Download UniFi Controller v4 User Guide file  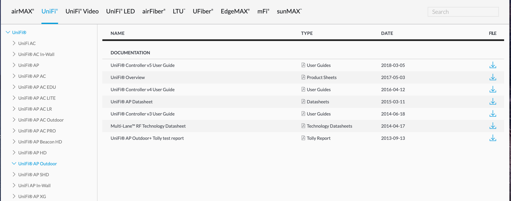[493, 90]
